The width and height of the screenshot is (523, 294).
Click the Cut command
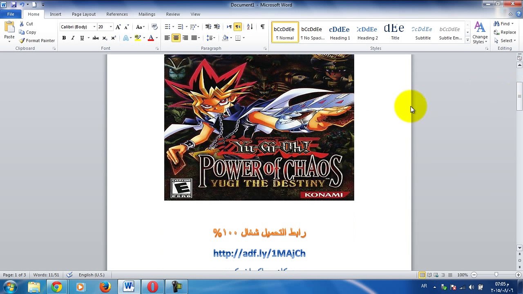pyautogui.click(x=26, y=24)
